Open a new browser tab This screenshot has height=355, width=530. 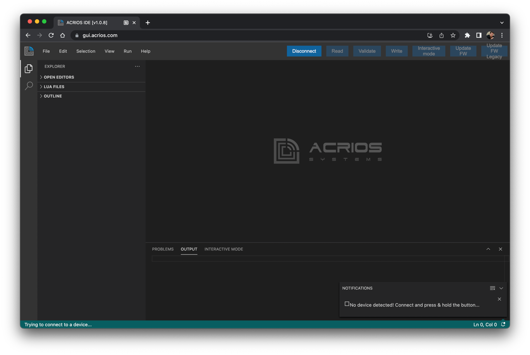pos(148,23)
